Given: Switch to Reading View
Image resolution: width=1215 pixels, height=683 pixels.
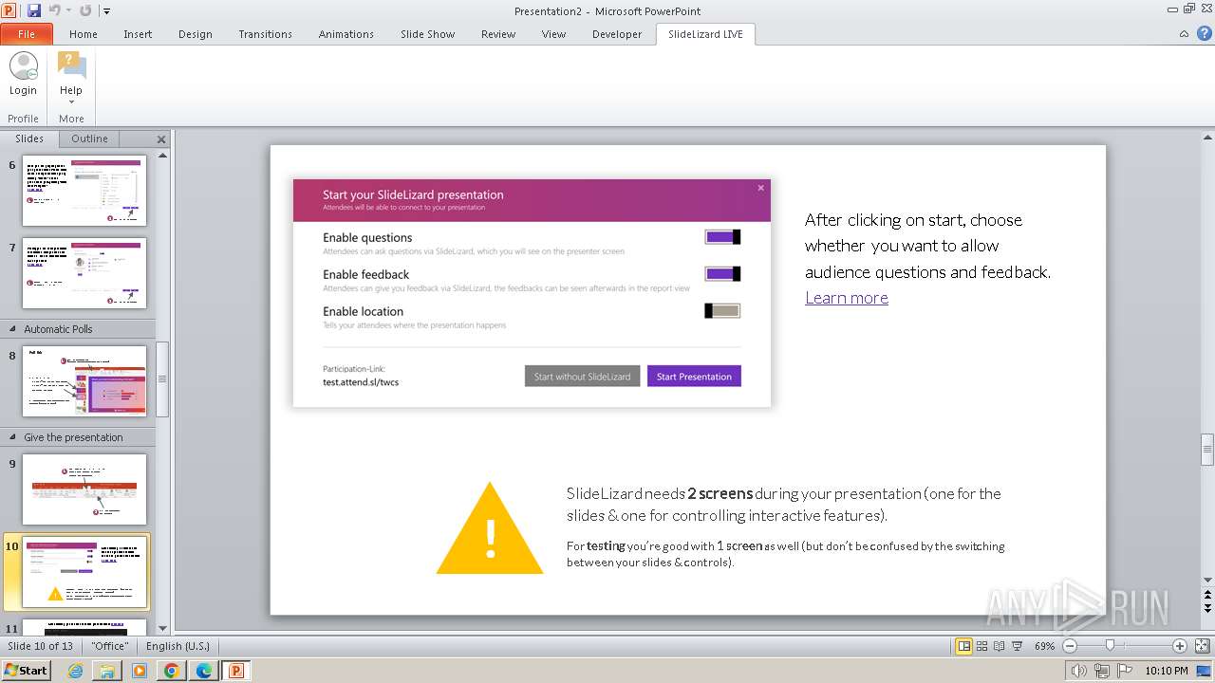Looking at the screenshot, I should point(1000,646).
